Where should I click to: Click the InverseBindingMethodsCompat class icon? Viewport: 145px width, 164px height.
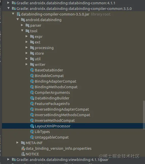32,115
